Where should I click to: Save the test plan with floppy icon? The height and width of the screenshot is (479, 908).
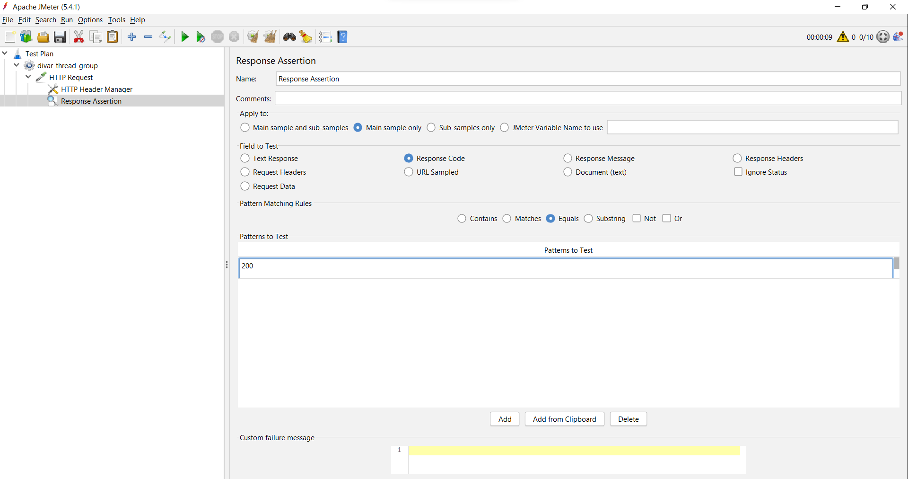coord(60,37)
